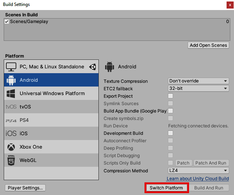Click the Switch Platform button
The height and width of the screenshot is (195, 234).
click(x=166, y=188)
